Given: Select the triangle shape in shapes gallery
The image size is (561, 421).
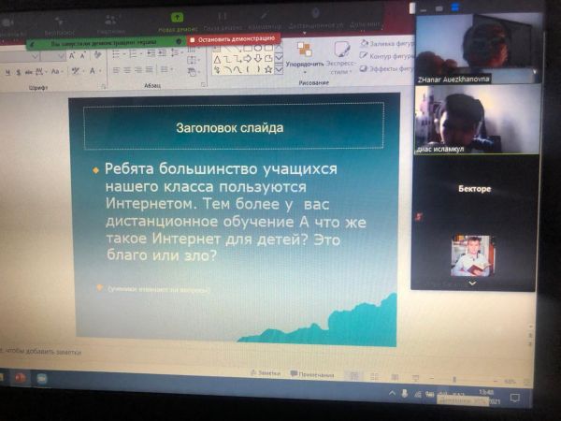Looking at the screenshot, I should tap(217, 59).
